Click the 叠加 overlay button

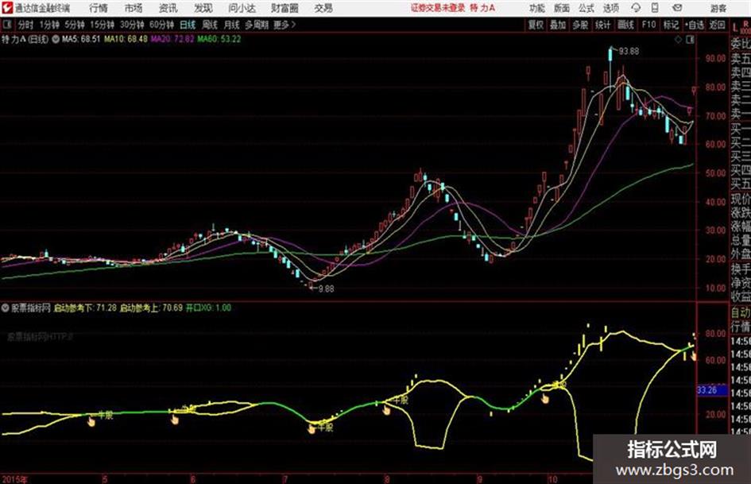point(558,25)
